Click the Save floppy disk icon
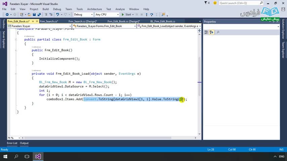This screenshot has height=161, width=287. pyautogui.click(x=34, y=14)
